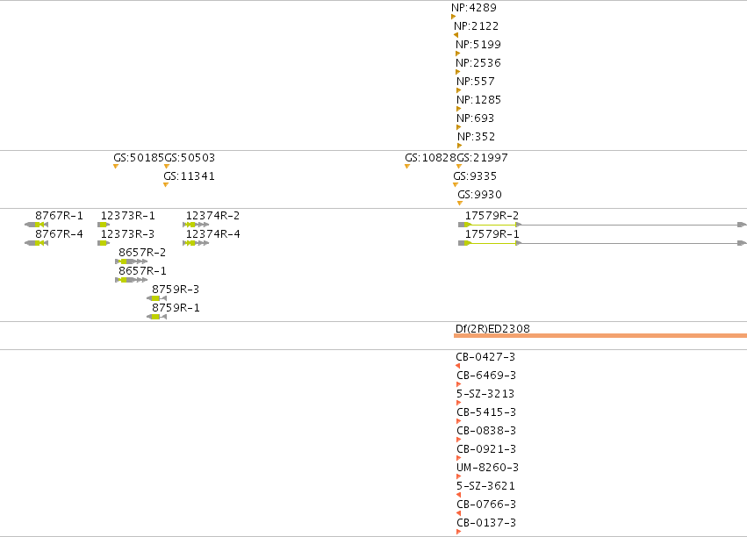The height and width of the screenshot is (537, 747).
Task: Click the CB-0766-3 label
Action: [486, 505]
